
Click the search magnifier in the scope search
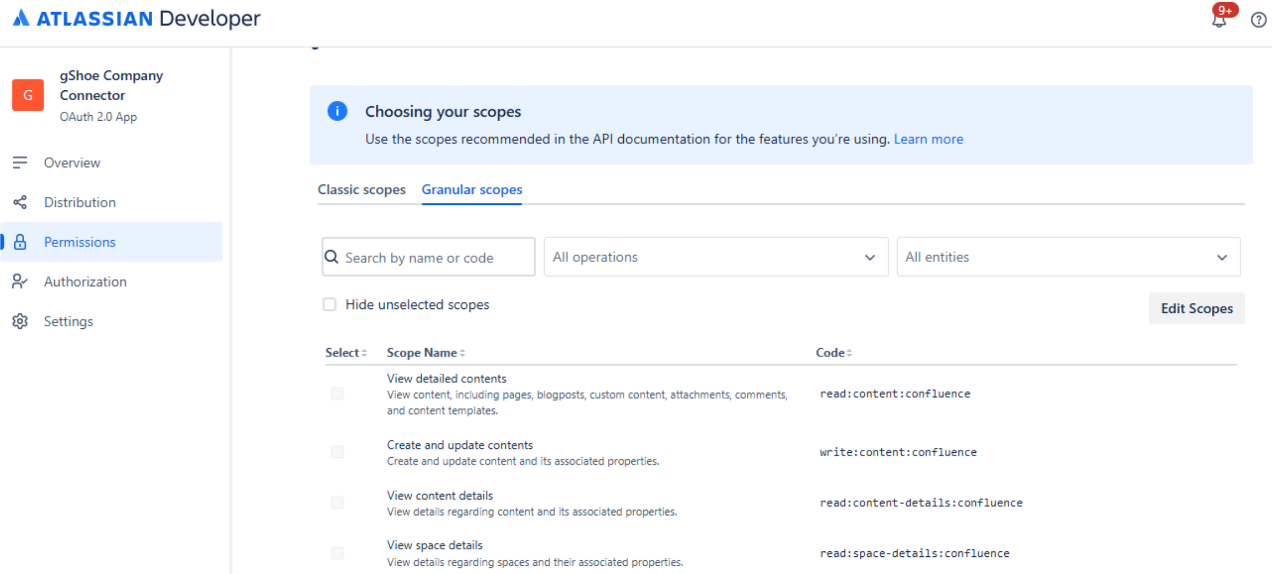(332, 257)
